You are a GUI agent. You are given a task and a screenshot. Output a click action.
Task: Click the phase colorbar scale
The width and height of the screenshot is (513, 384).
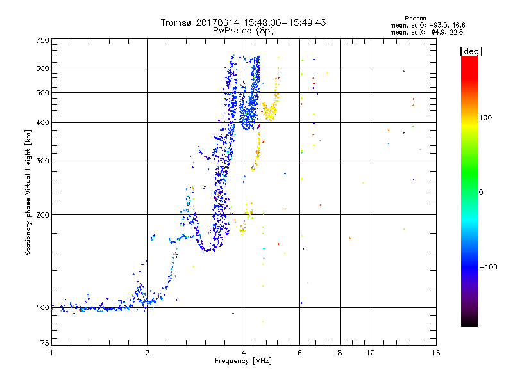[x=469, y=191]
